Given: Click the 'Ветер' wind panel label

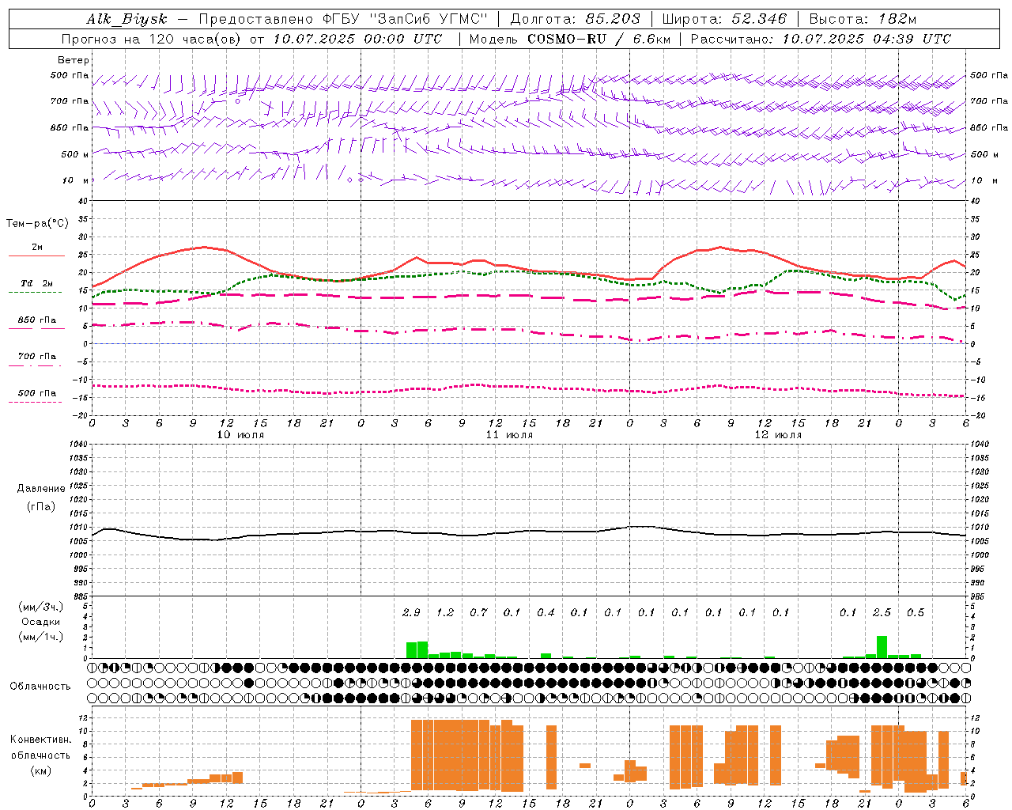Looking at the screenshot, I should (74, 60).
